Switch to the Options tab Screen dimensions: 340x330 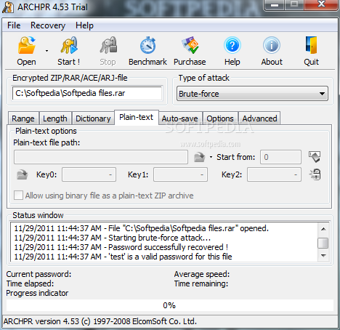pyautogui.click(x=220, y=118)
